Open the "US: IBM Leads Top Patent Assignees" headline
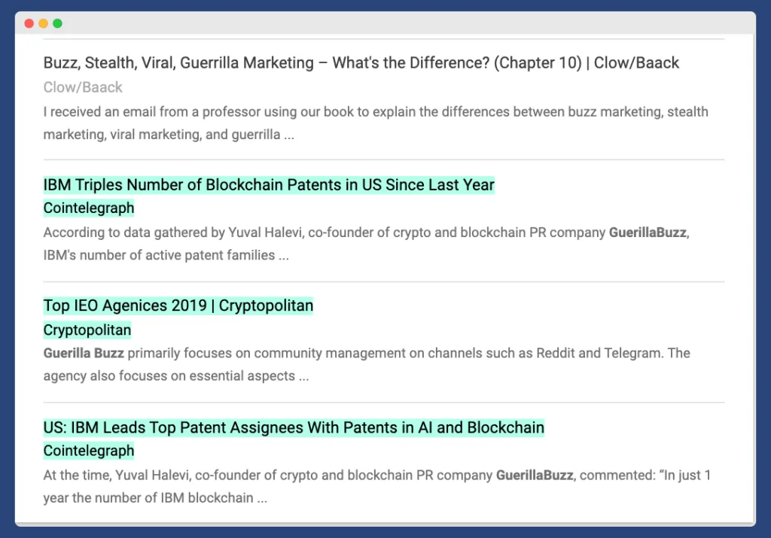Image resolution: width=771 pixels, height=538 pixels. 293,427
